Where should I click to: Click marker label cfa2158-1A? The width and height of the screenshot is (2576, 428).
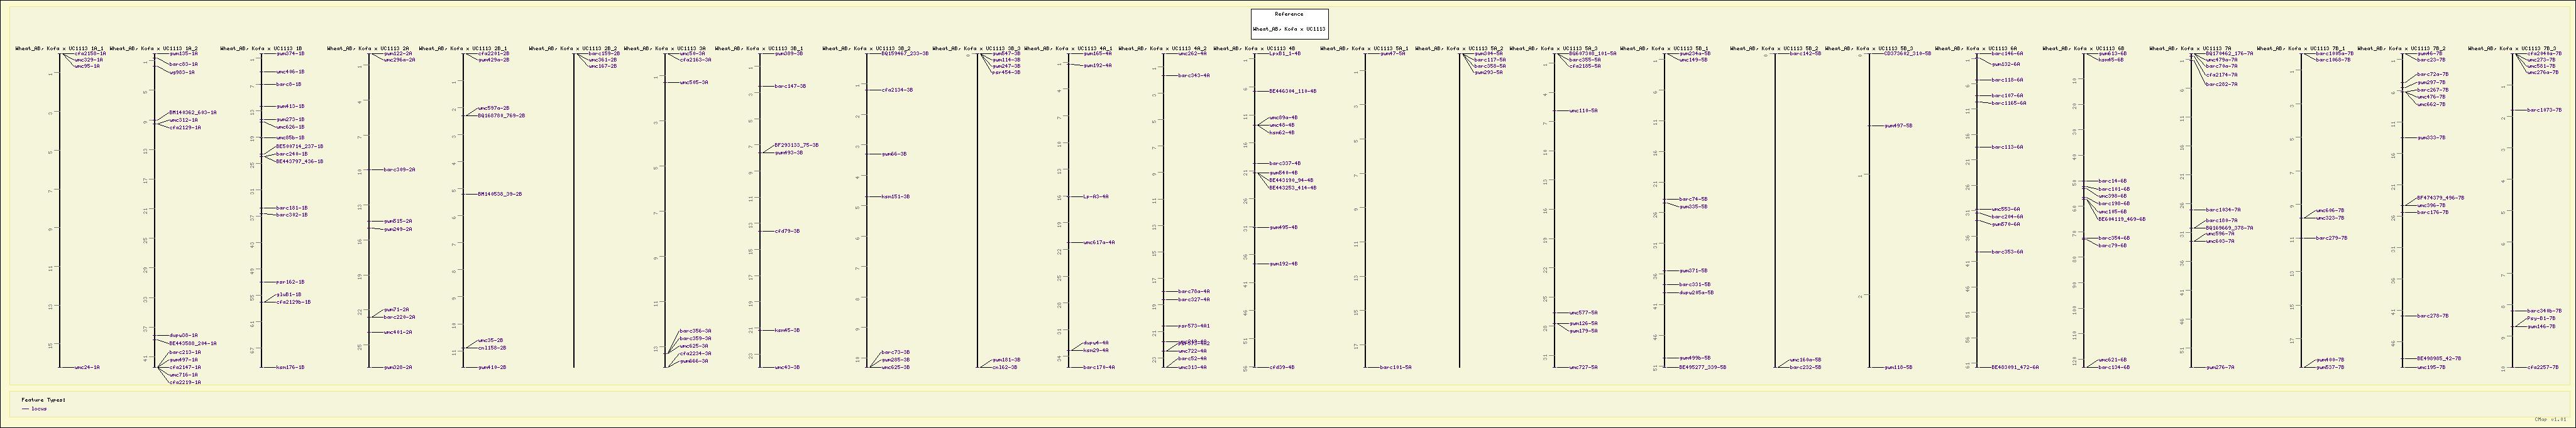click(90, 54)
